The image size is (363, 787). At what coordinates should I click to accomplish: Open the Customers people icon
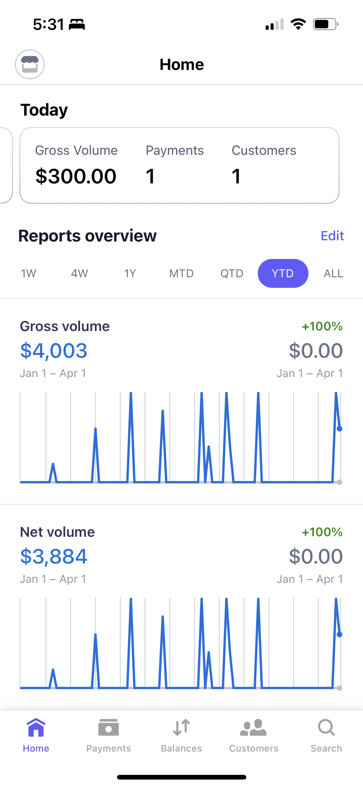point(253,728)
